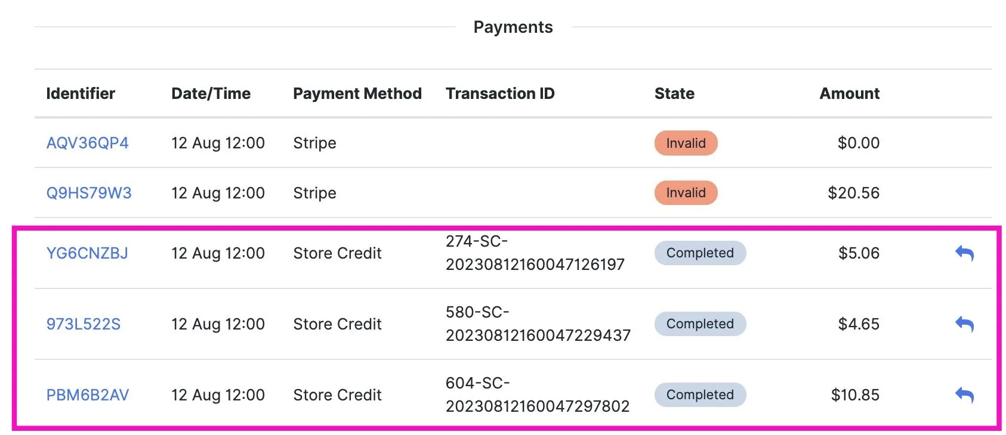Open payment identifier AQV36QP4
This screenshot has height=435, width=1006.
coord(87,143)
